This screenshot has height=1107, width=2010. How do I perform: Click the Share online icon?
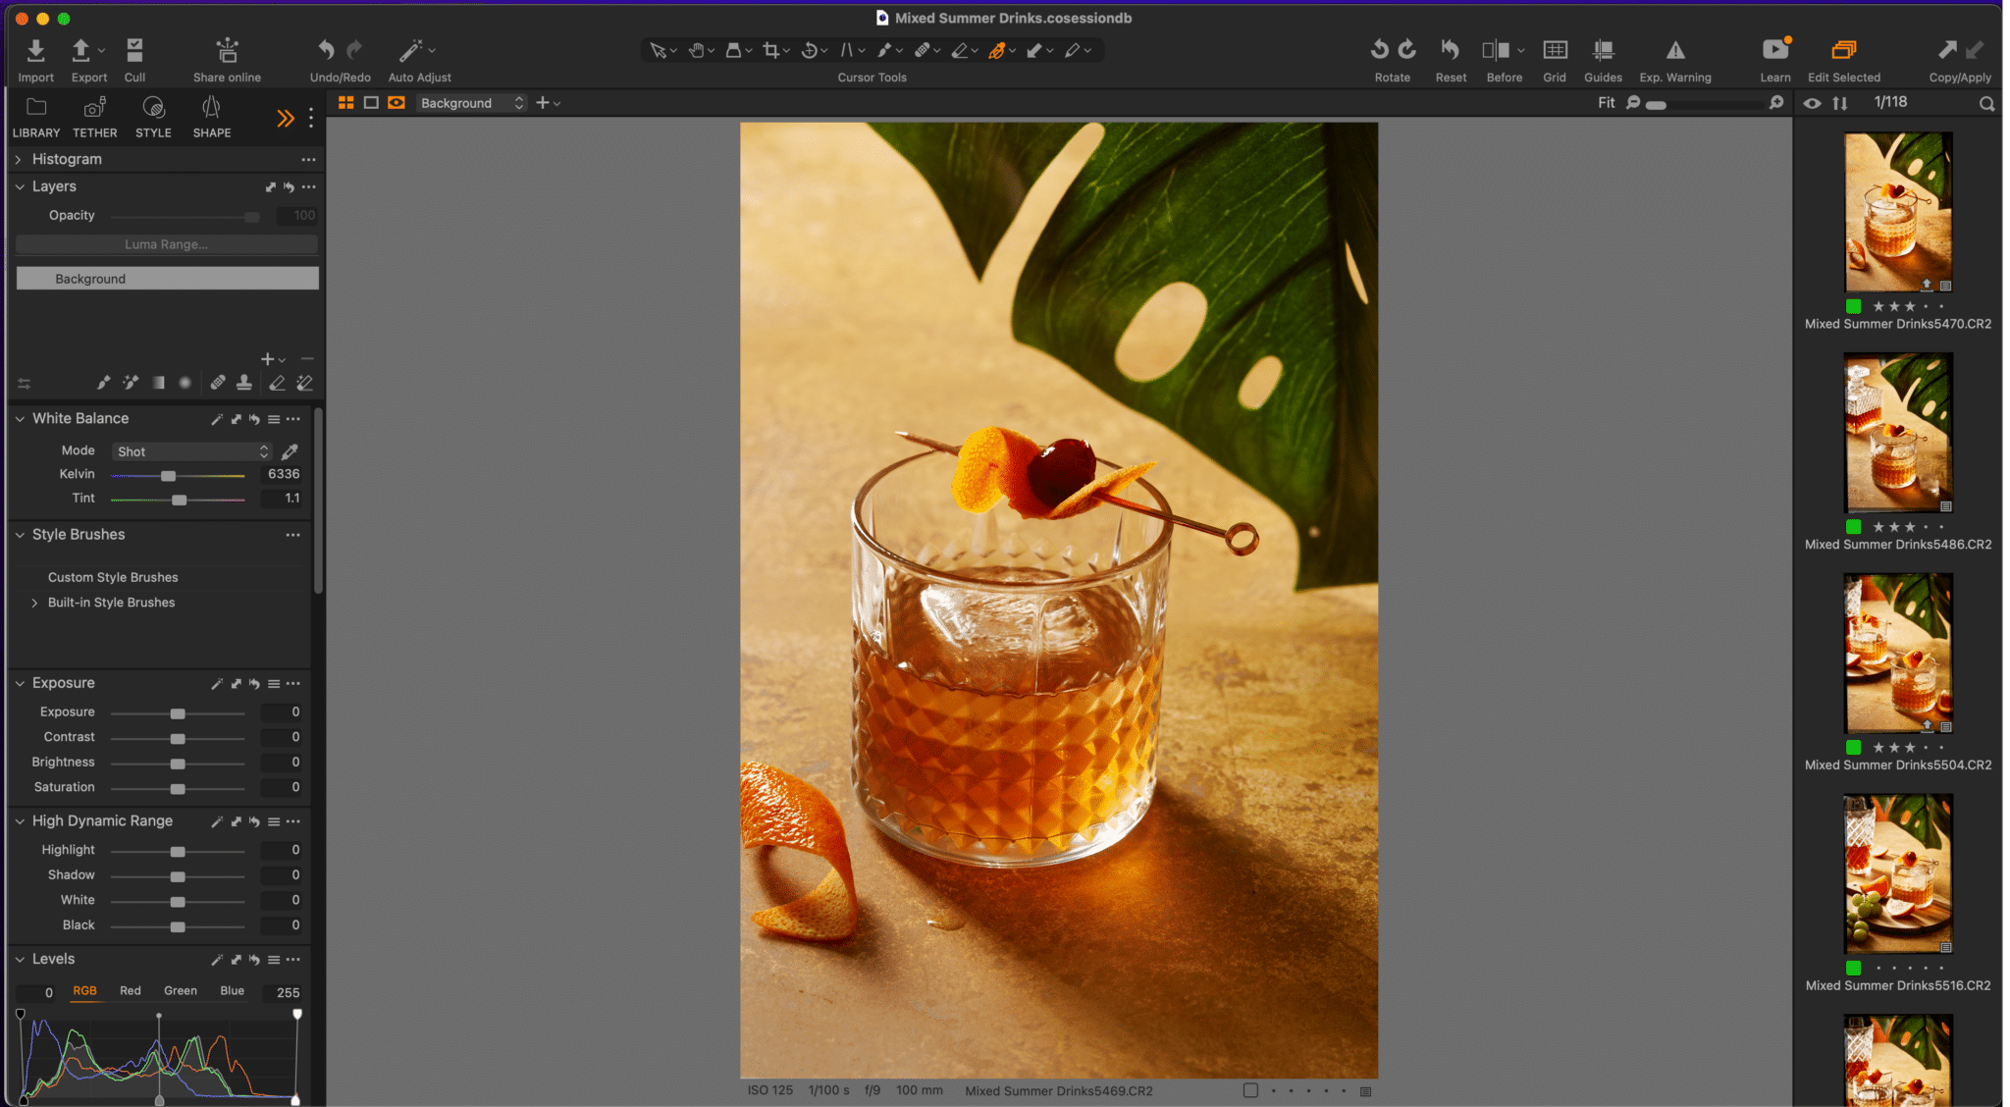point(228,50)
